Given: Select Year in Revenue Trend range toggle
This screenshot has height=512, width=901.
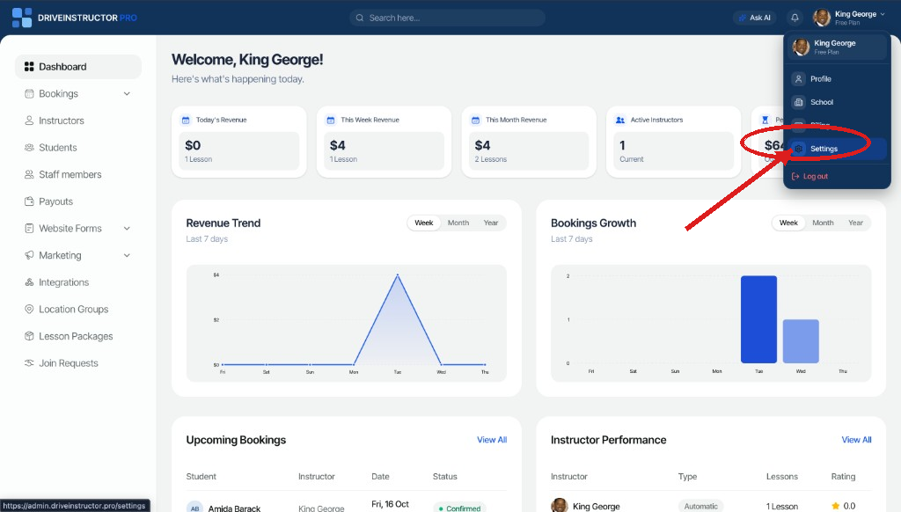Looking at the screenshot, I should 491,223.
